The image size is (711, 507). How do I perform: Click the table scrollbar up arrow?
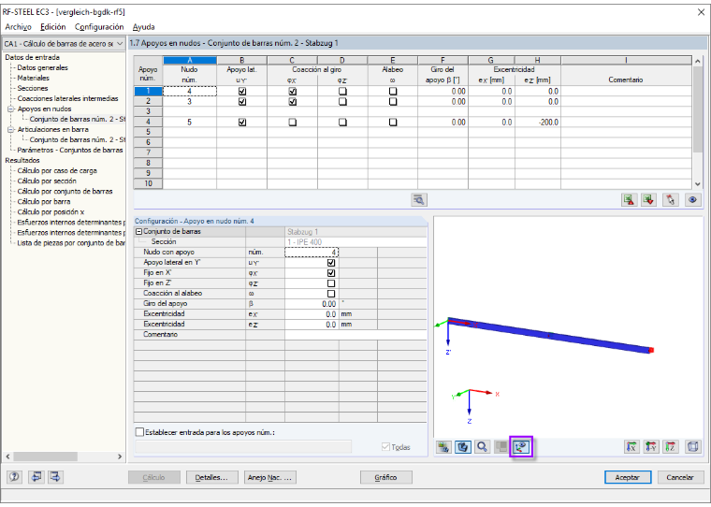tap(697, 60)
